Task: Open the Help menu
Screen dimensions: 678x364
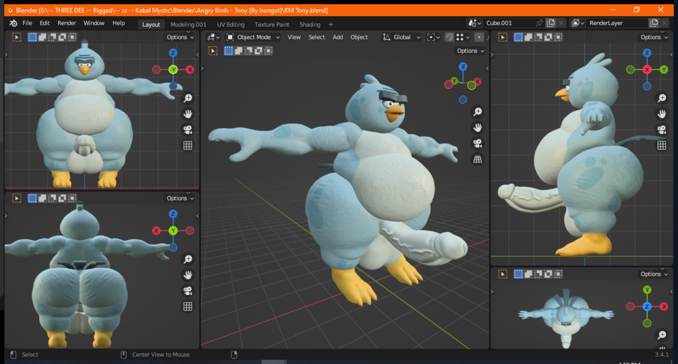Action: pos(119,24)
